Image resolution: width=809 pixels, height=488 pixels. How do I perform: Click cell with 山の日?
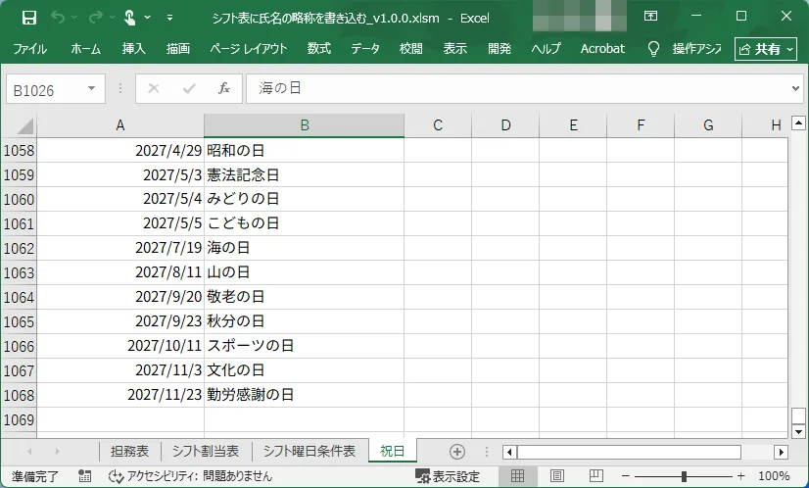tap(304, 272)
